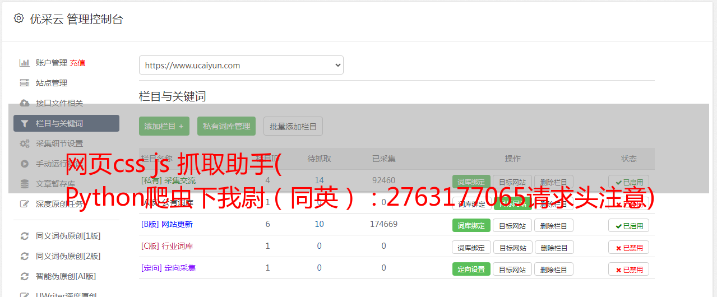Image resolution: width=717 pixels, height=297 pixels.
Task: Click the 92460 collected count
Action: pos(384,180)
